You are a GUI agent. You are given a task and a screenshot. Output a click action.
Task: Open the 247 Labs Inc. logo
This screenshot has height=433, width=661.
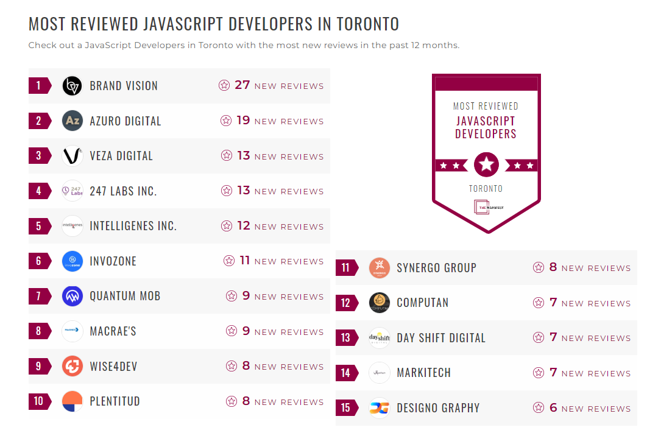pos(72,191)
